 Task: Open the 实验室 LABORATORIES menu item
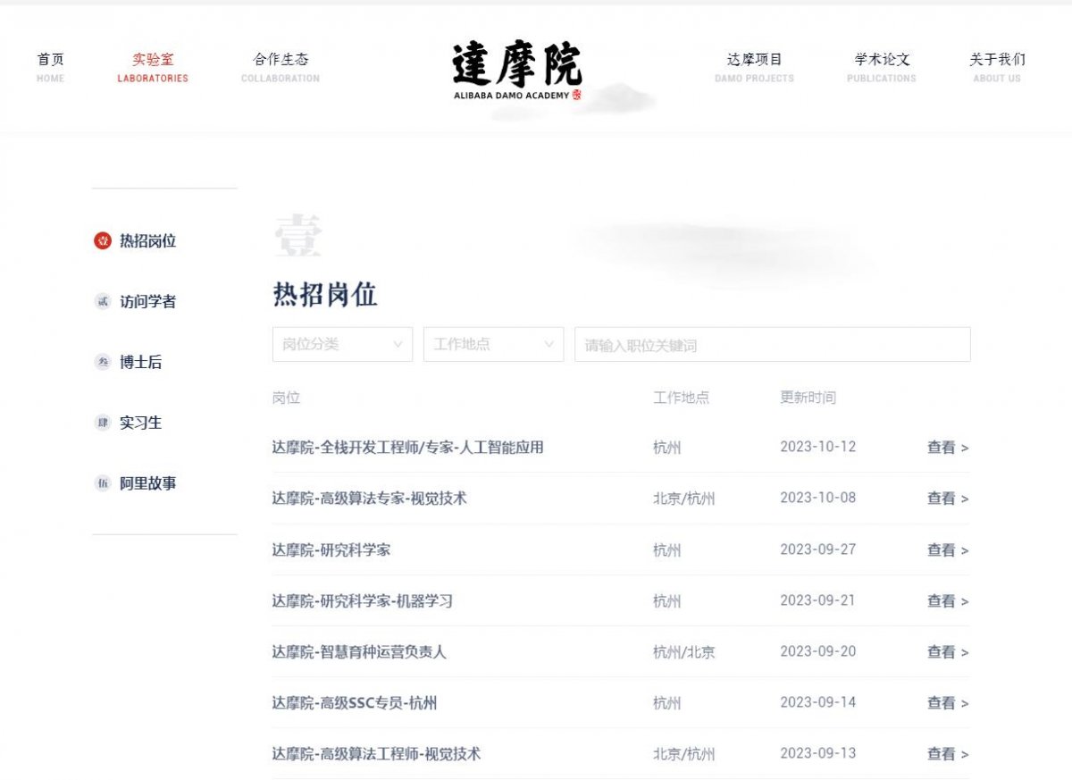pyautogui.click(x=153, y=67)
